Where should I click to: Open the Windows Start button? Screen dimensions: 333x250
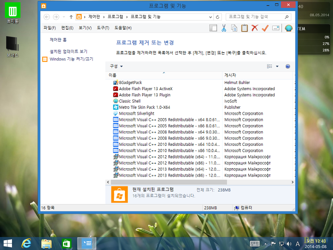[x=8, y=243]
